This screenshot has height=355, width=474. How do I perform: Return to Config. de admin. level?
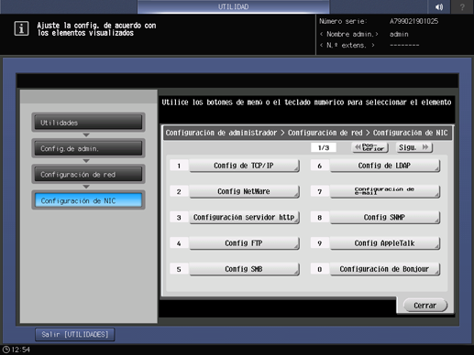(88, 148)
